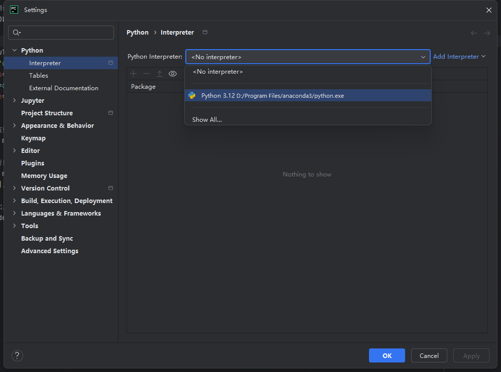501x372 pixels.
Task: Click the project-level icon beside Interpreter breadcrumb
Action: [205, 32]
